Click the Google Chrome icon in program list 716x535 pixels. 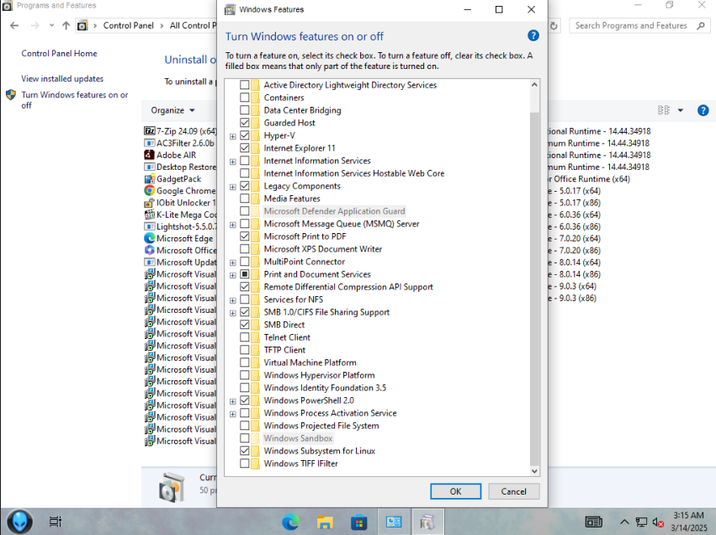click(x=149, y=190)
